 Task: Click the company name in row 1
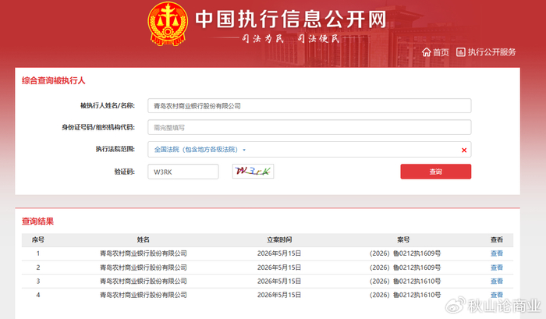click(x=143, y=253)
